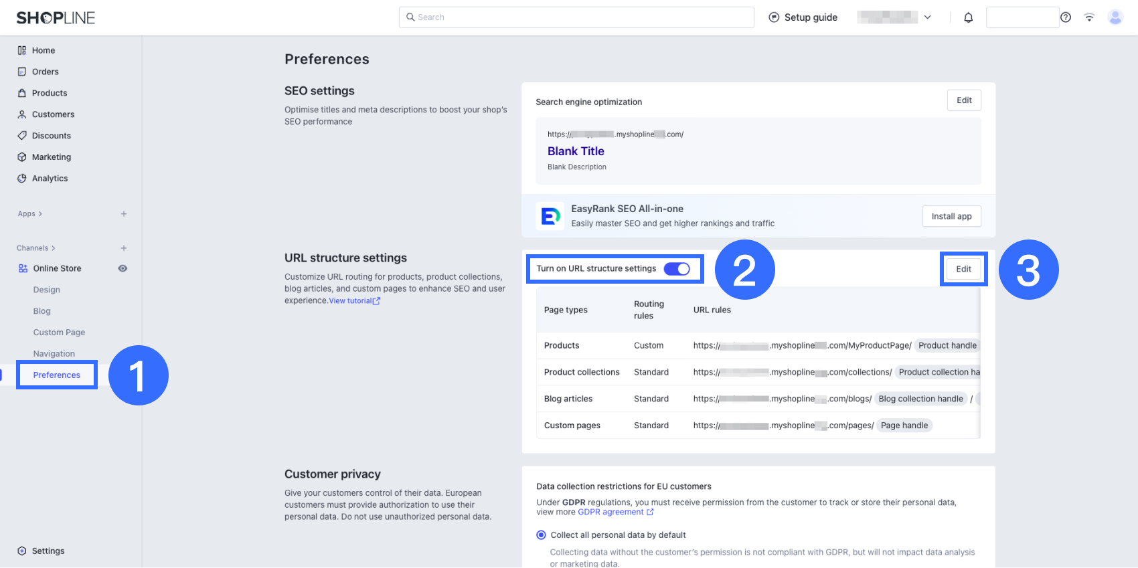This screenshot has height=568, width=1138.
Task: Click Install app for EasyRank SEO
Action: (951, 216)
